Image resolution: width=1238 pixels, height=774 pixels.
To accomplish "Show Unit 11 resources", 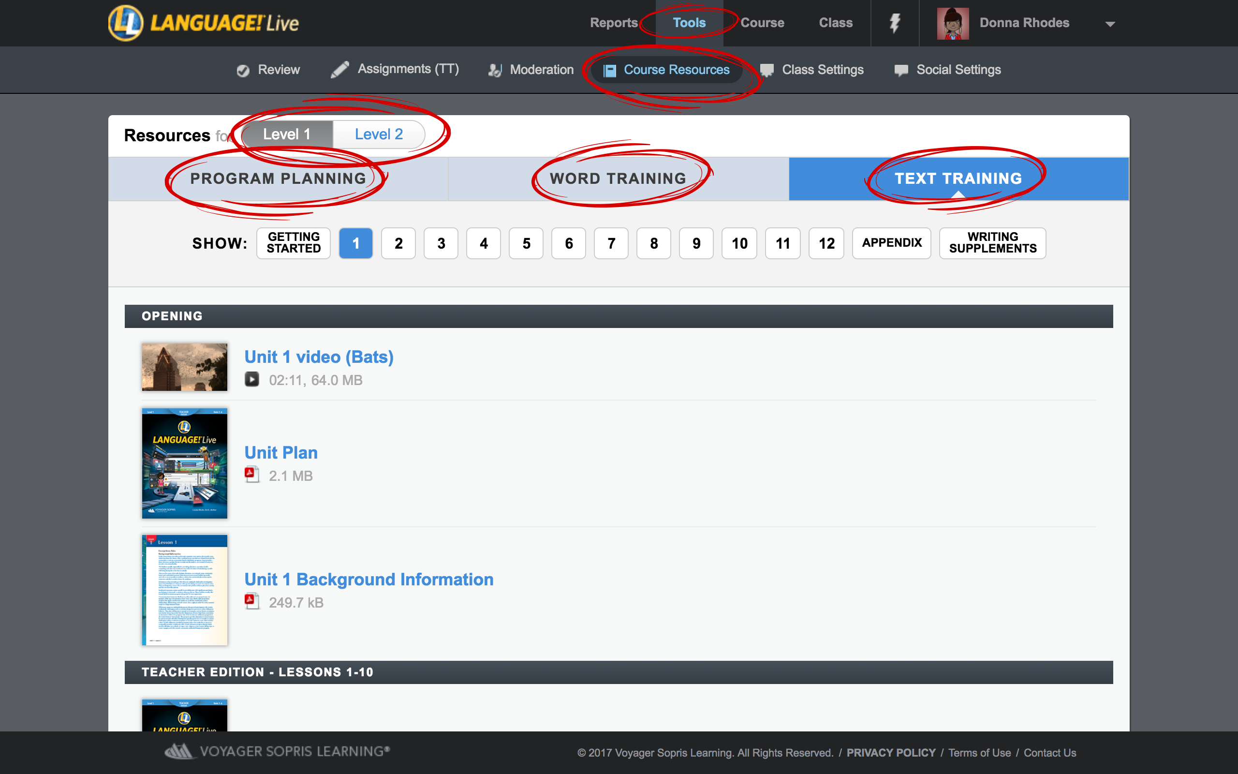I will coord(783,243).
